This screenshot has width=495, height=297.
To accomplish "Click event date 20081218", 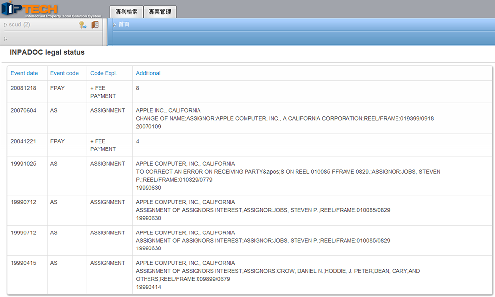I will [23, 88].
